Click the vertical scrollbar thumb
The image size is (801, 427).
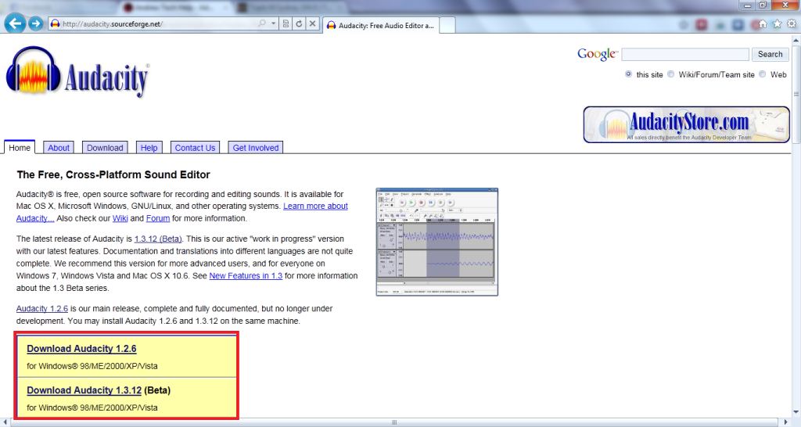[796, 94]
